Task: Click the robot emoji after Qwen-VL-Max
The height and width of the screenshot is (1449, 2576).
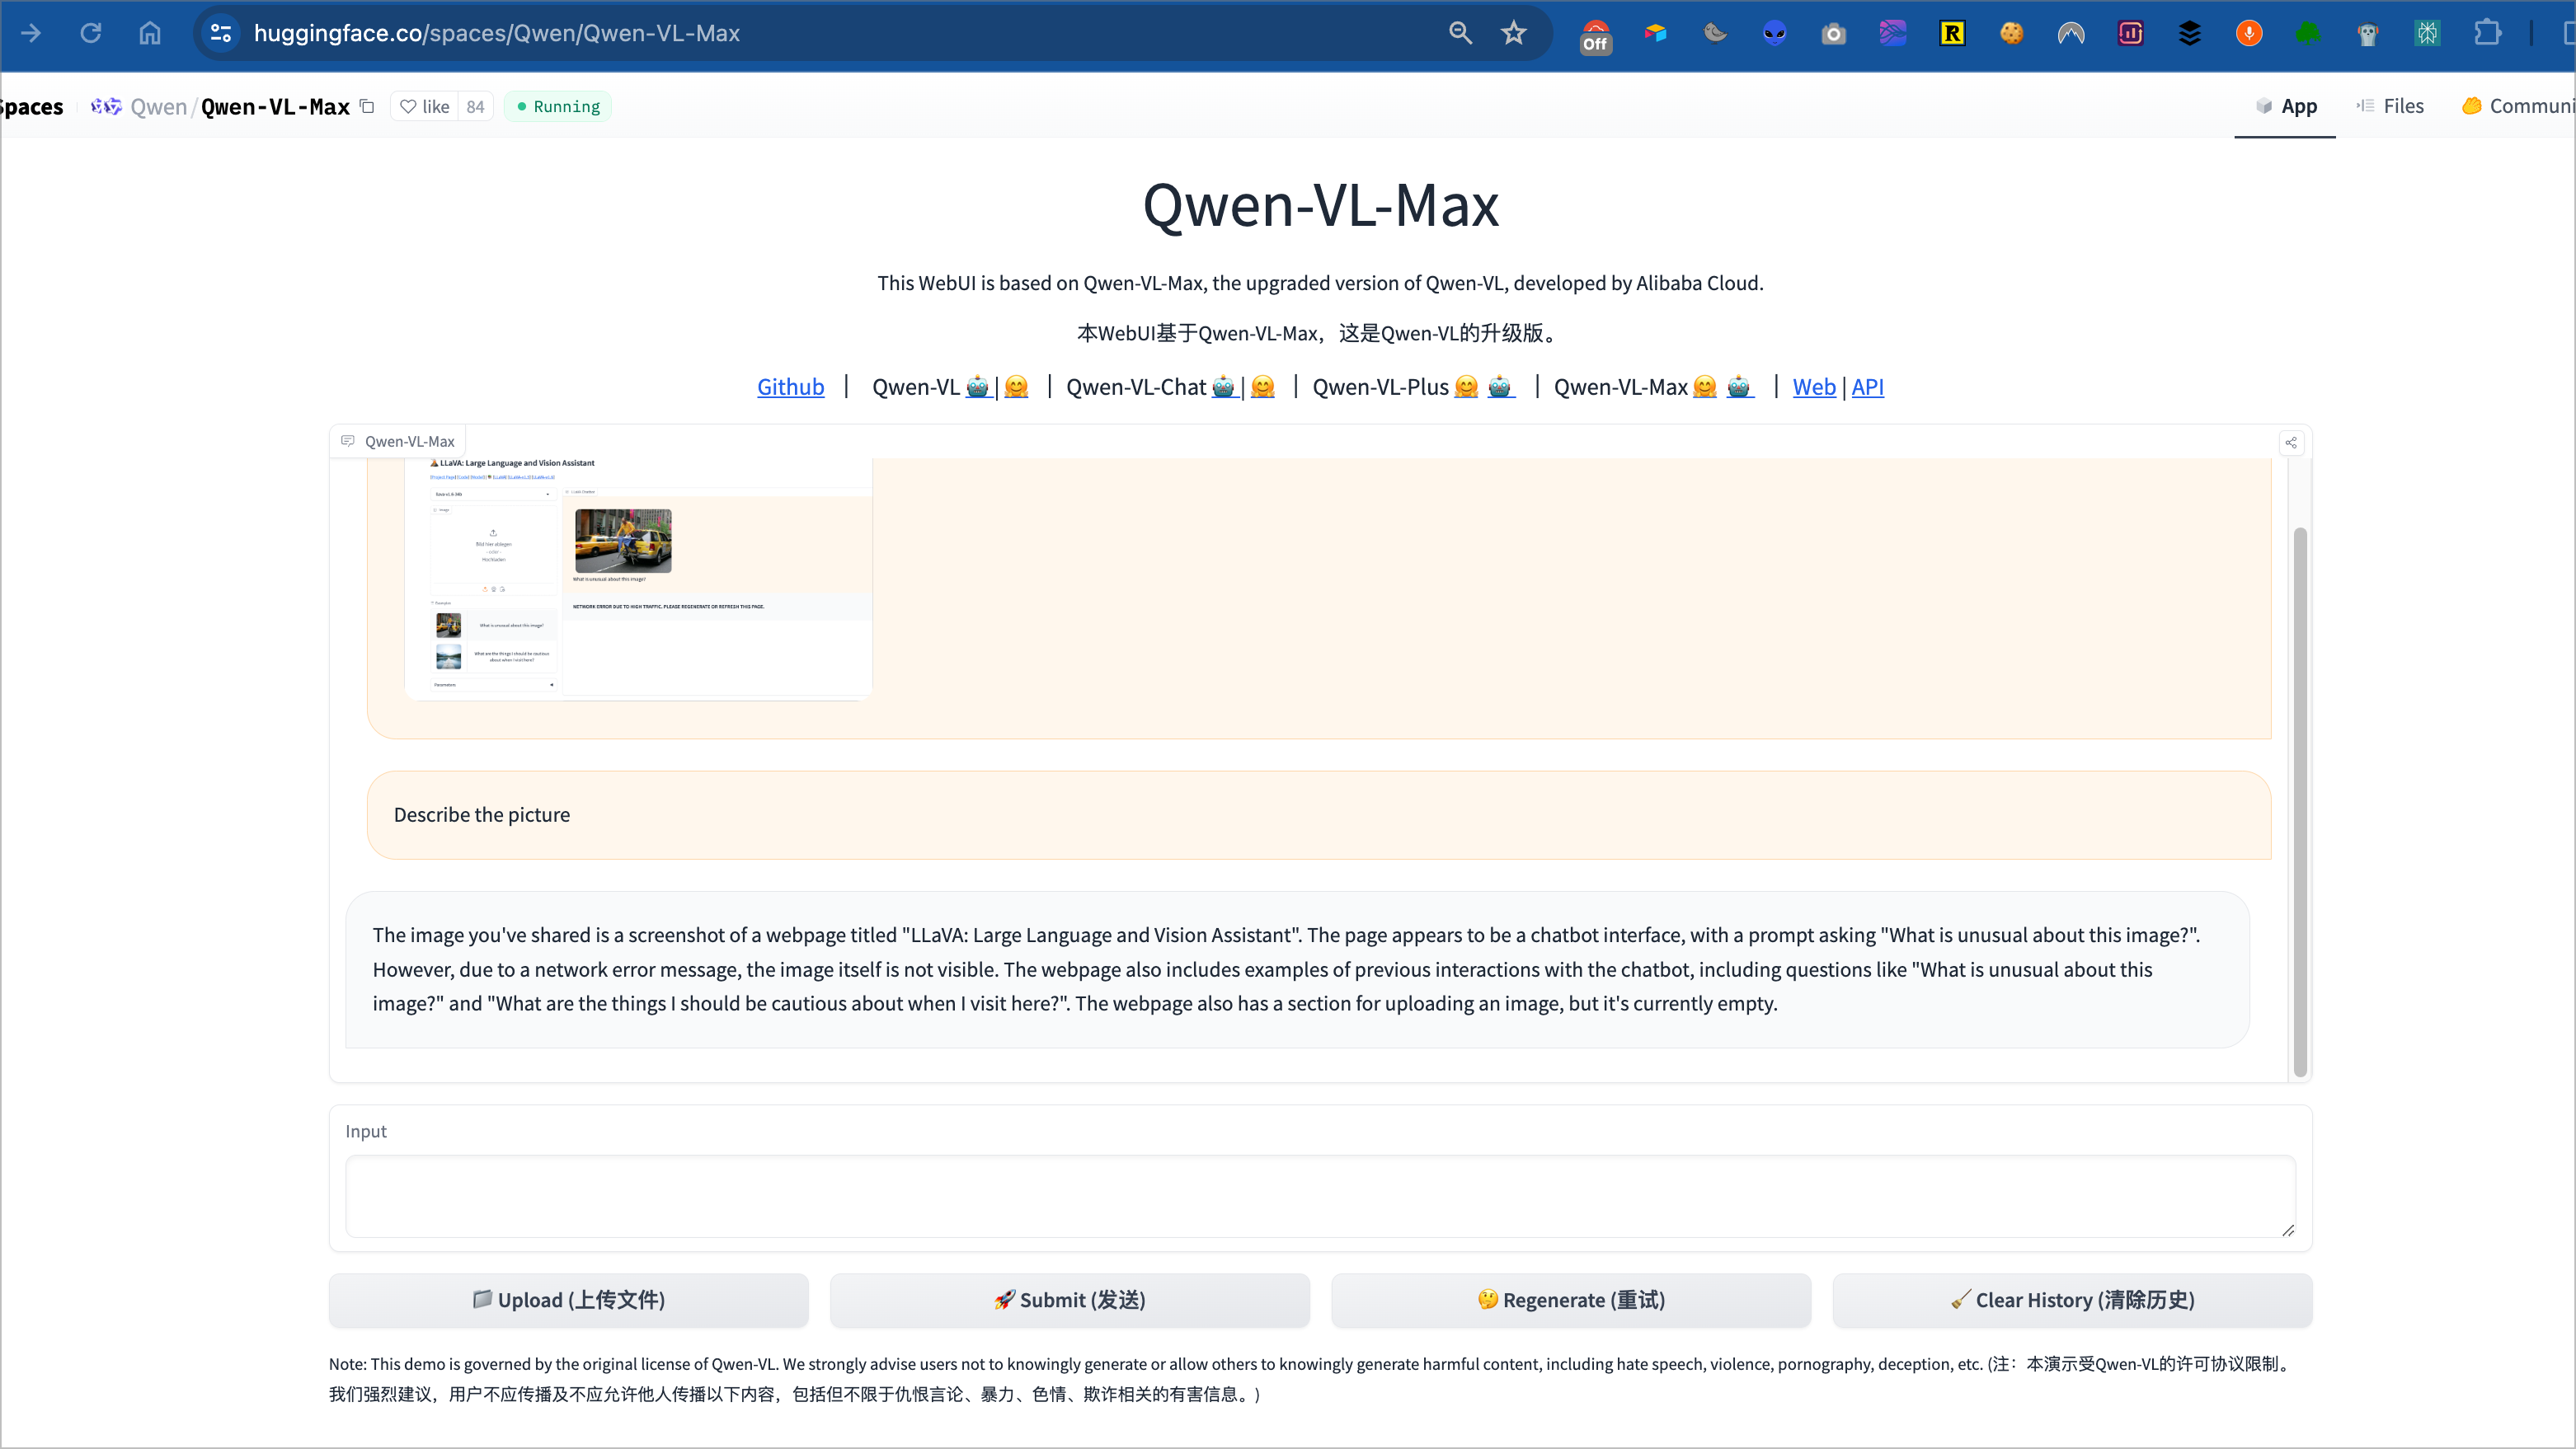Action: [x=1739, y=387]
